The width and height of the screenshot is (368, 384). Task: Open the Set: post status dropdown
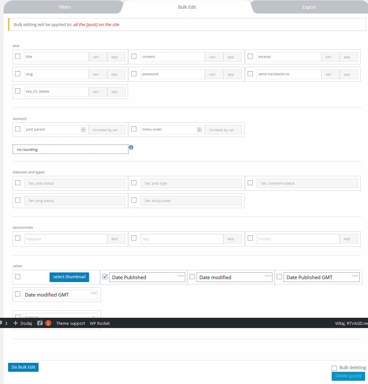tap(75, 183)
